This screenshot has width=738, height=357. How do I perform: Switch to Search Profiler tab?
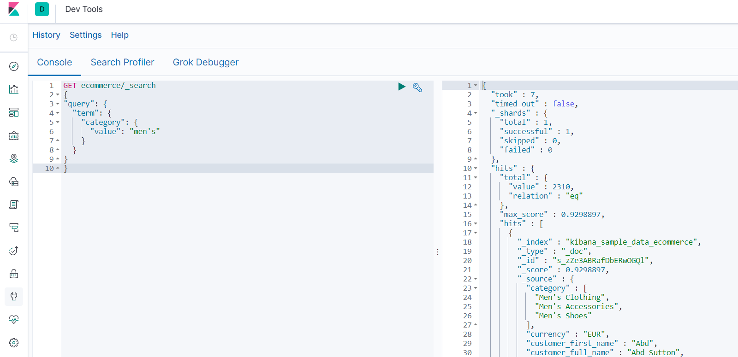pos(122,62)
